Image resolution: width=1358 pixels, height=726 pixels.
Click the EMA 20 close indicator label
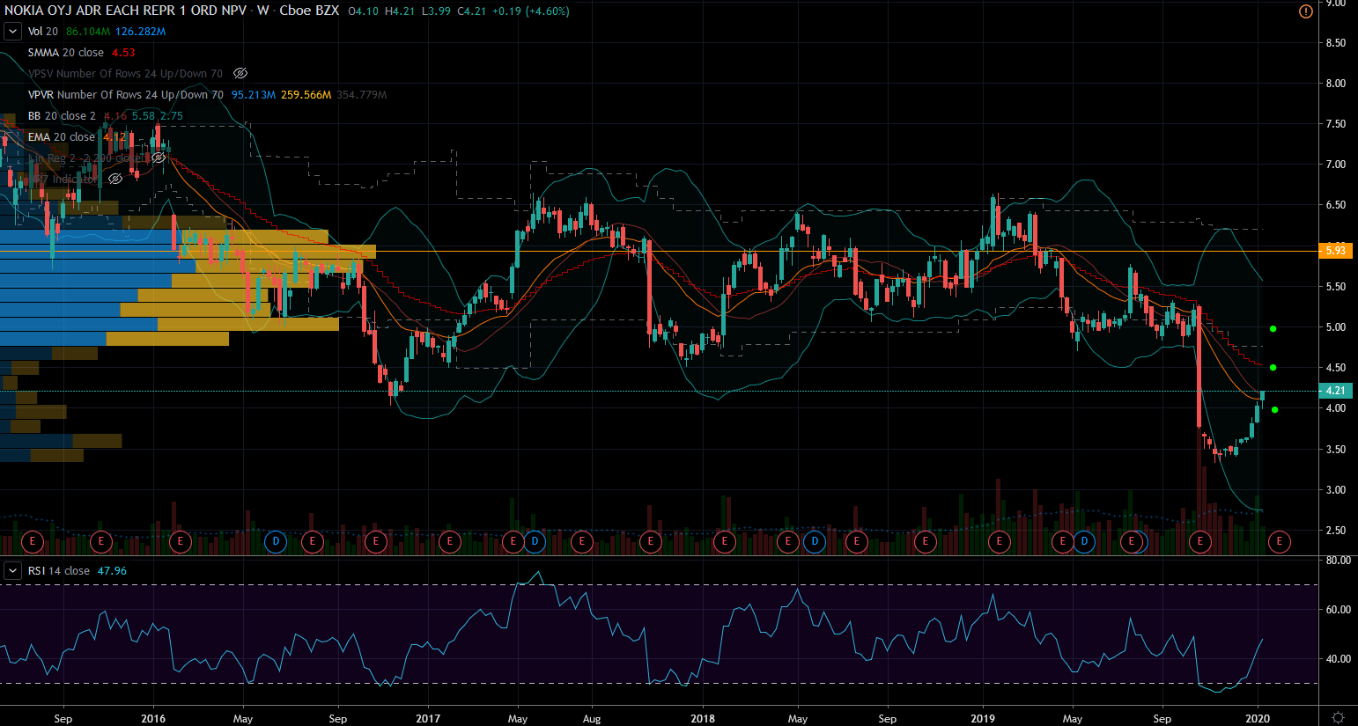point(61,137)
